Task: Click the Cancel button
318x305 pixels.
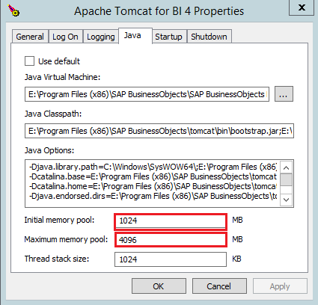Action: [x=219, y=286]
